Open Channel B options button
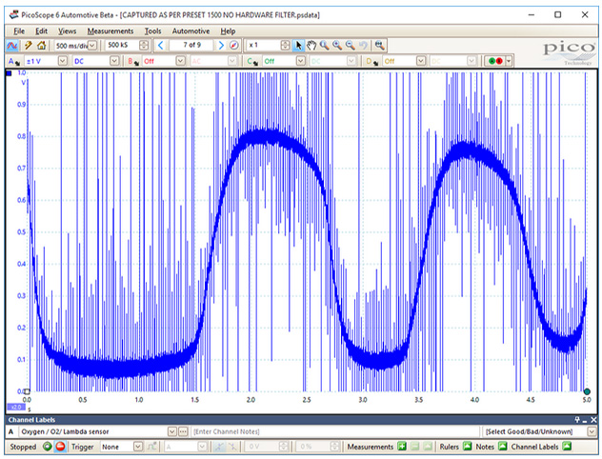The height and width of the screenshot is (459, 602). point(133,61)
